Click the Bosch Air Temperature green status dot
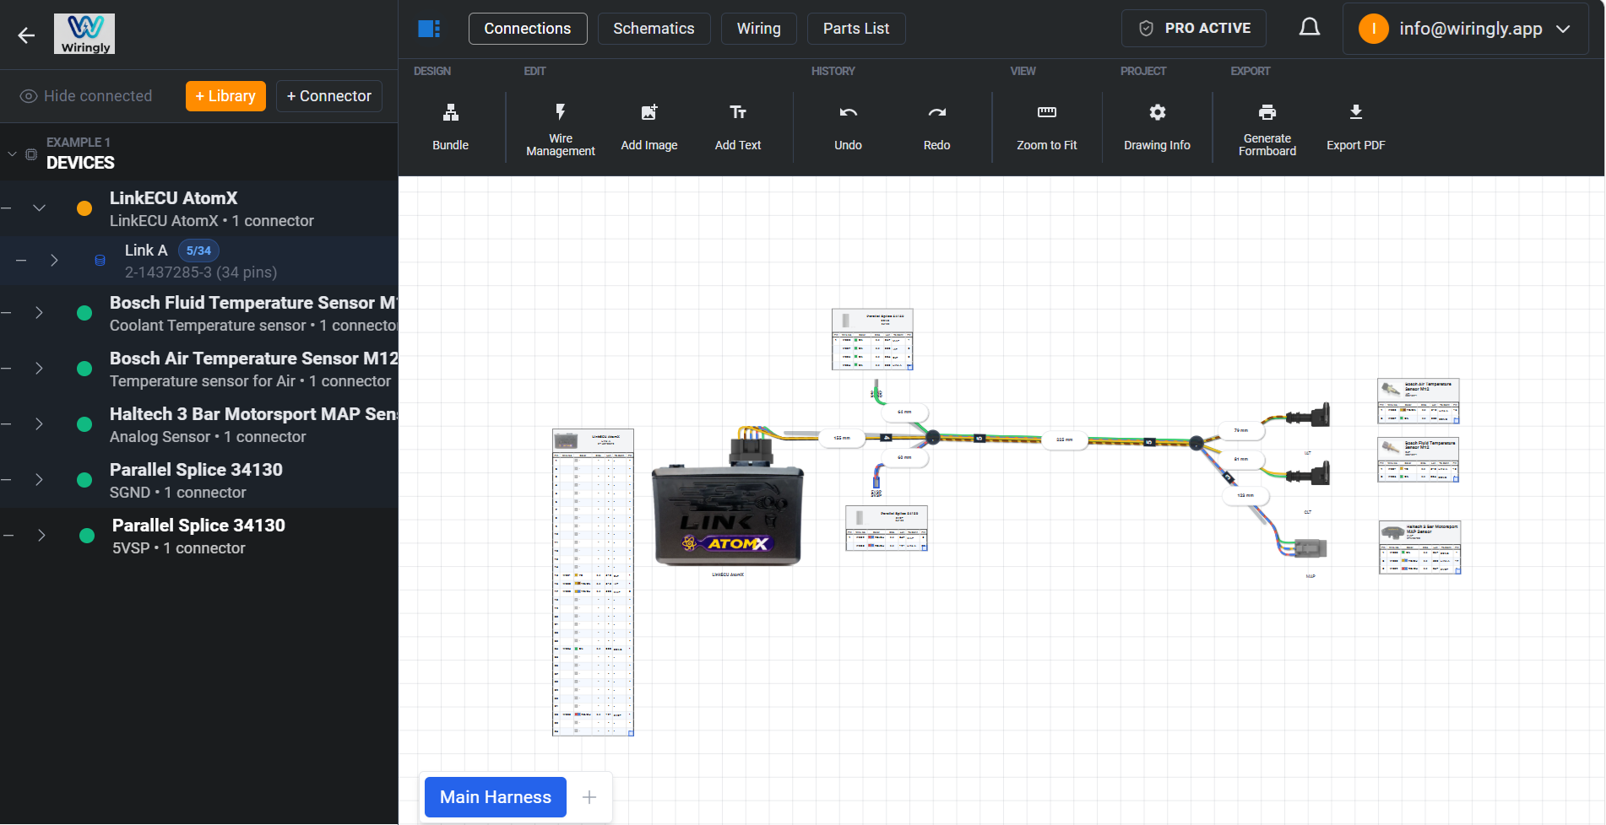 coord(84,369)
